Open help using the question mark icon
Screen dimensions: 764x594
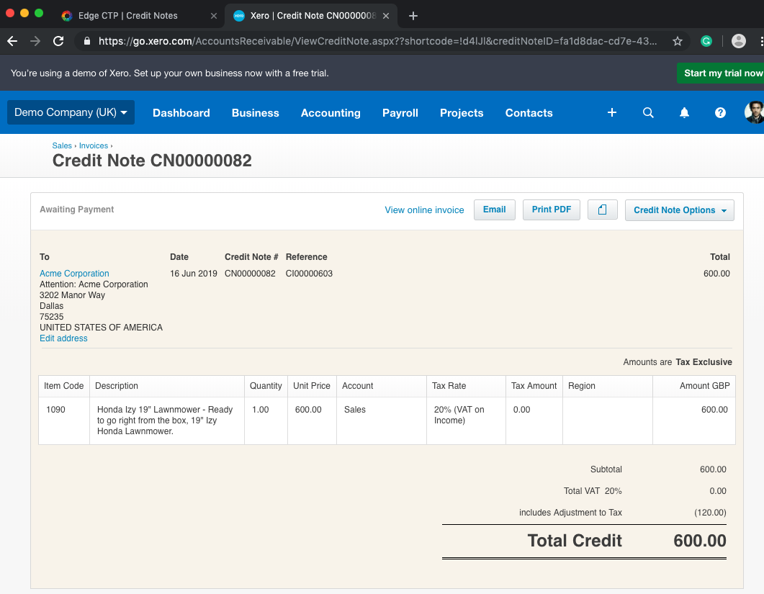[x=720, y=113]
